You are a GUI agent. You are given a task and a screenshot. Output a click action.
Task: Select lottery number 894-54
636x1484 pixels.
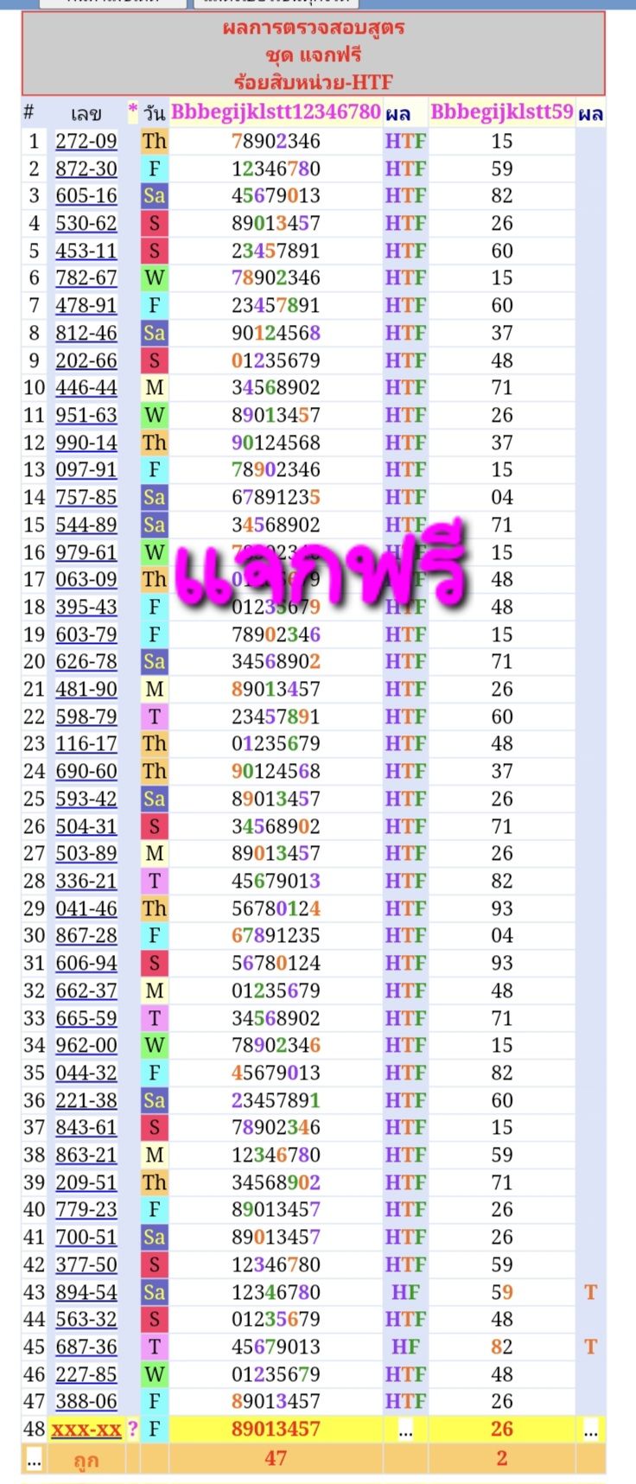pyautogui.click(x=86, y=1292)
